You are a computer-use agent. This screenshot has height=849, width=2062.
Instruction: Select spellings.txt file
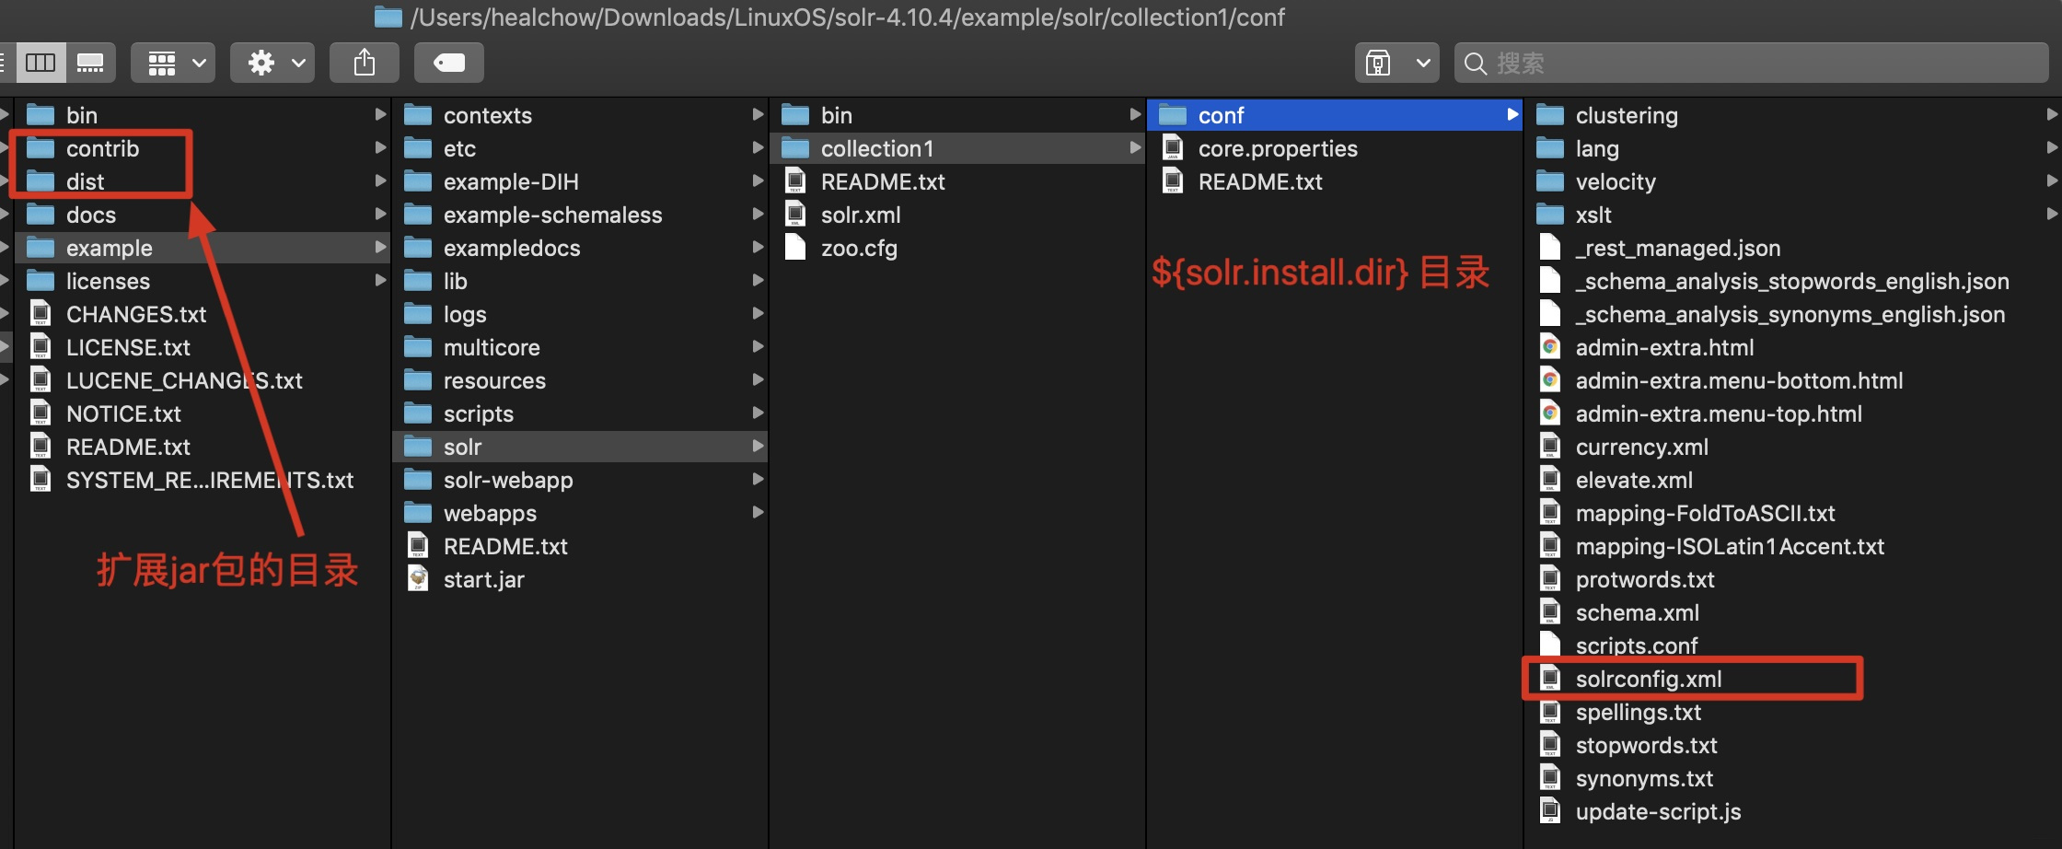1793,712
